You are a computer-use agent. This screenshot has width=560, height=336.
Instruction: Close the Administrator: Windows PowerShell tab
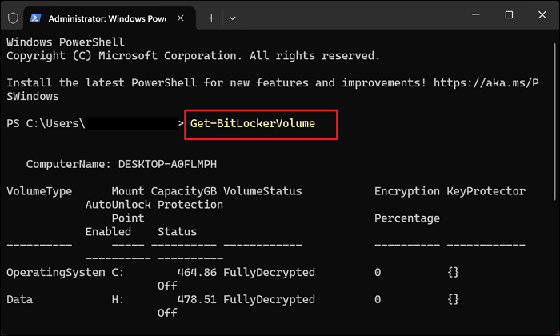[180, 17]
